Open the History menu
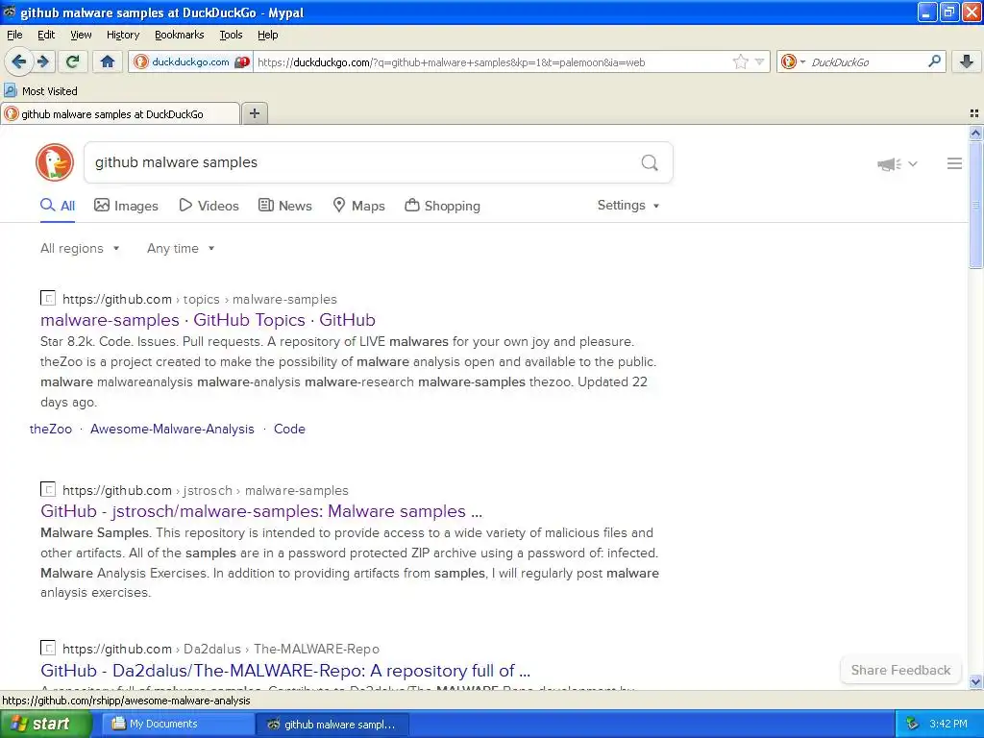 coord(122,35)
